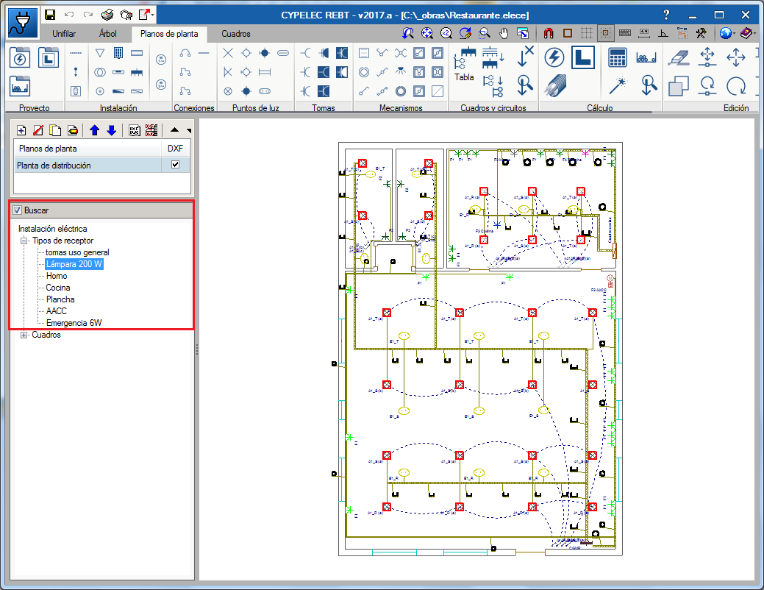
Task: Select the AACC receiver type
Action: [x=57, y=311]
